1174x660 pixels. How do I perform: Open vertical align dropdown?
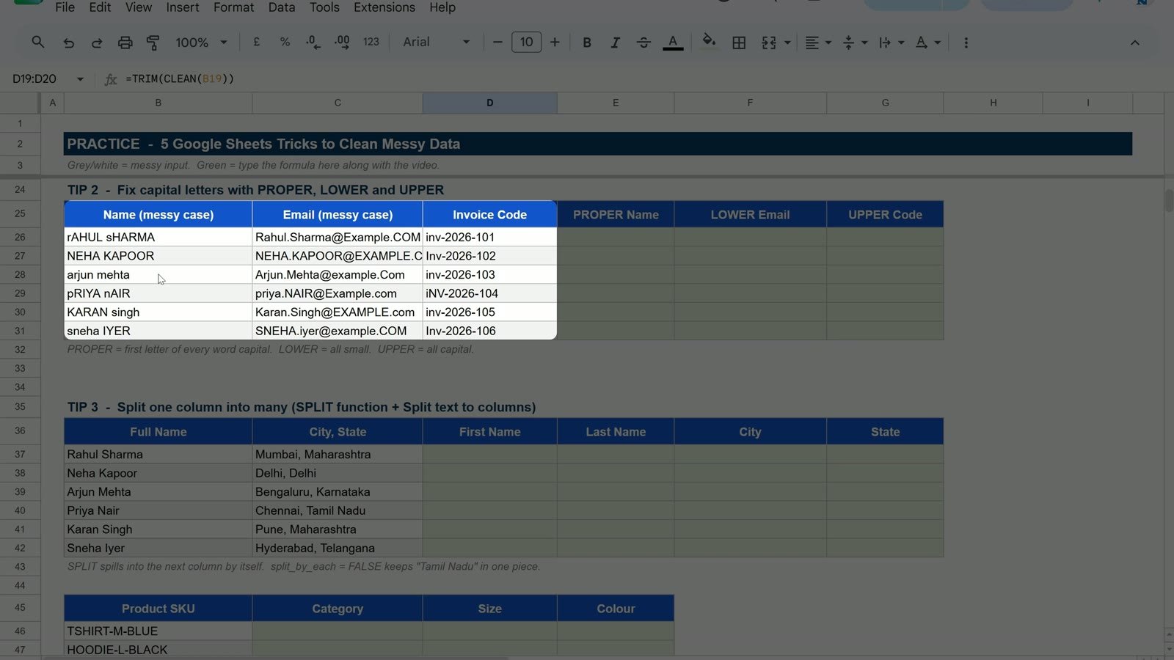[855, 43]
